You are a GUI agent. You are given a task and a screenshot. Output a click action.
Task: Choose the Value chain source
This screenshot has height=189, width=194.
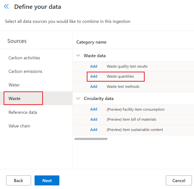pos(19,126)
